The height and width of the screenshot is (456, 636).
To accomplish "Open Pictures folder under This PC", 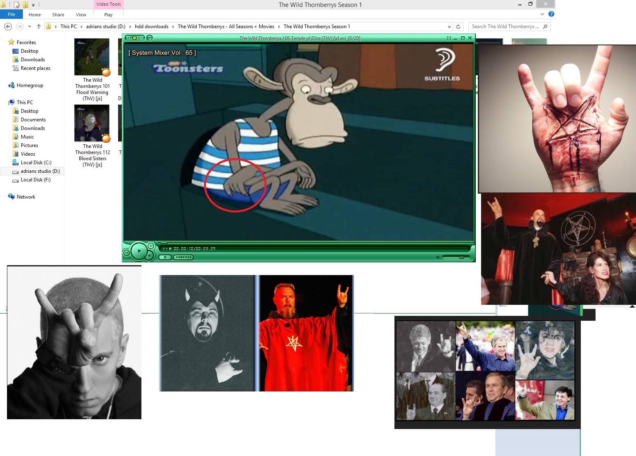I will (29, 145).
